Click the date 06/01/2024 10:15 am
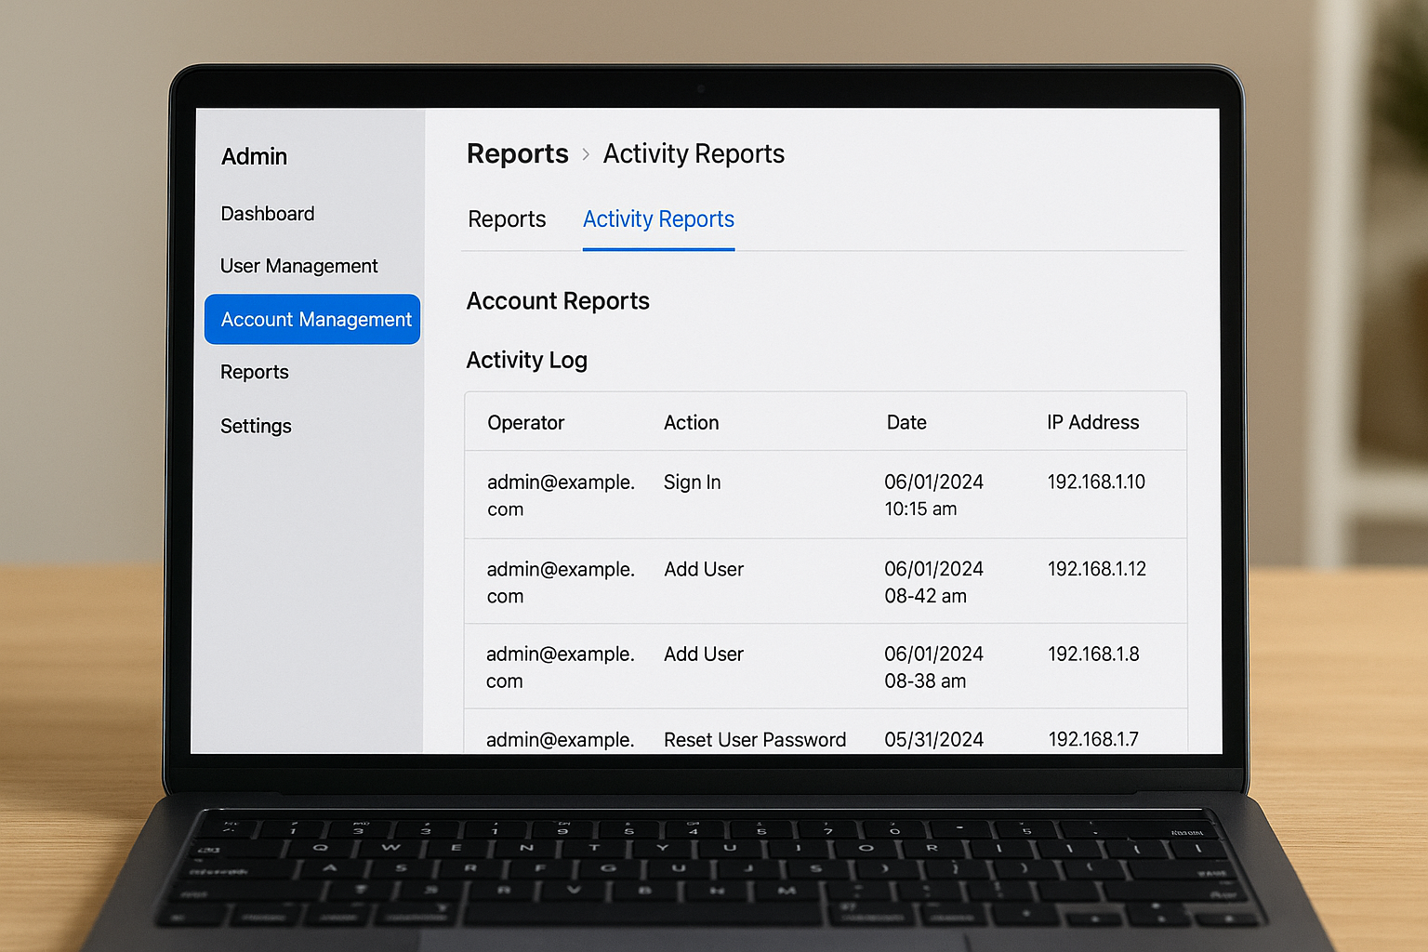This screenshot has width=1428, height=952. point(933,496)
